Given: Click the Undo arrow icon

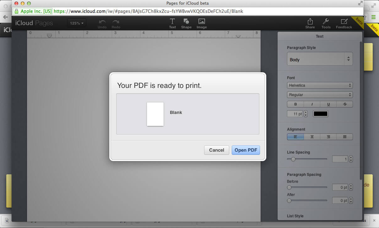Looking at the screenshot, I should coord(102,22).
